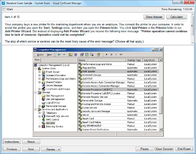The image size is (196, 154).
Task: Click the Restart Service icon
Action: pos(121,55)
